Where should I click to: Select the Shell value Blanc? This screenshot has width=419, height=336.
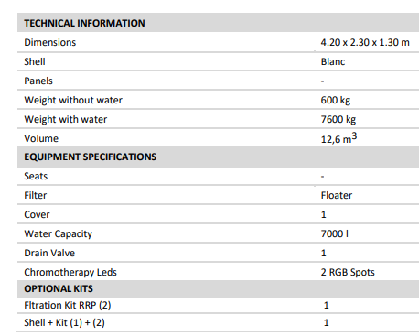pyautogui.click(x=333, y=61)
